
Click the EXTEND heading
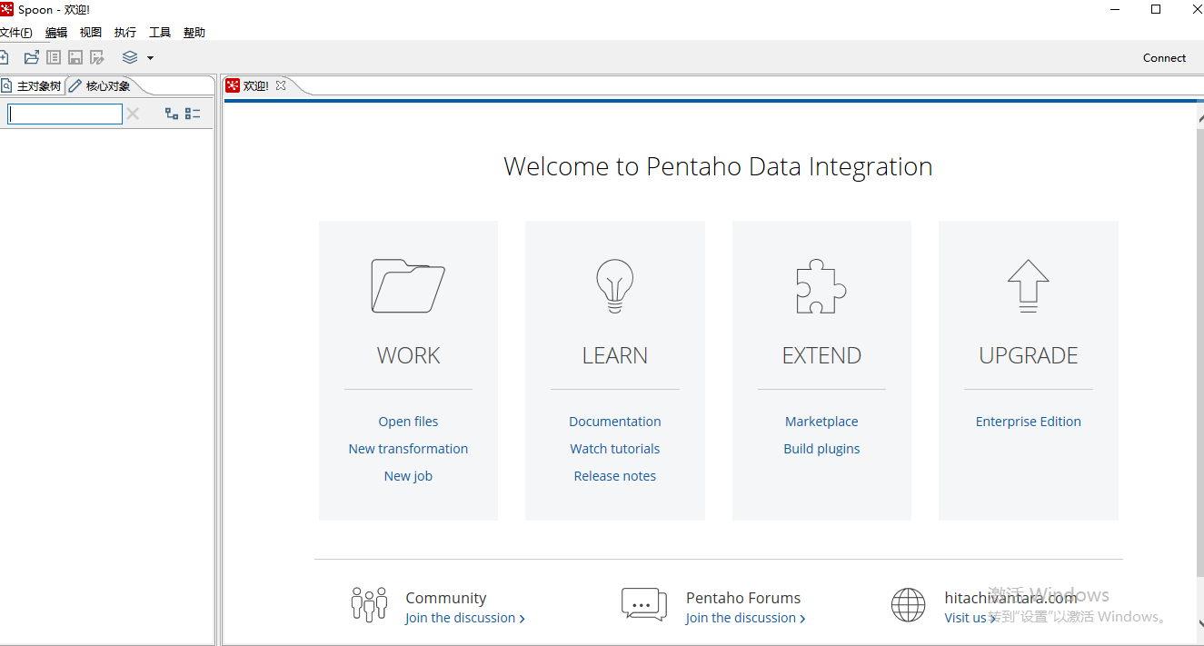click(821, 355)
